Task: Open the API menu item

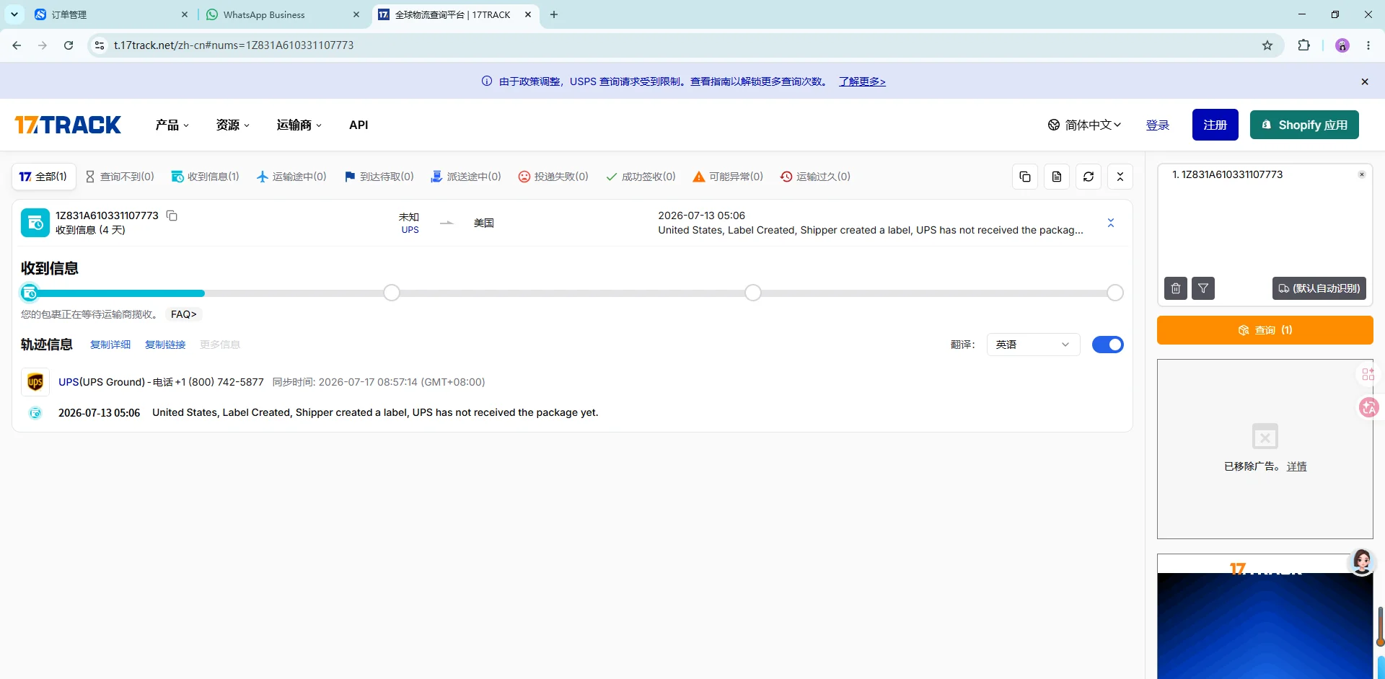Action: pos(359,125)
